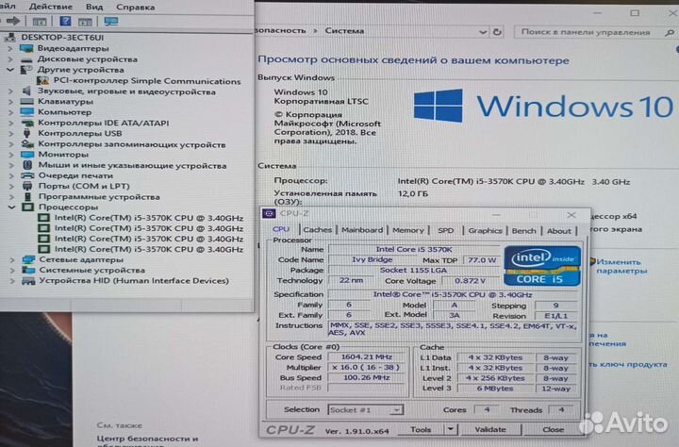The width and height of the screenshot is (679, 447).
Task: Expand the Сетевые адаптеры node
Action: pyautogui.click(x=12, y=260)
